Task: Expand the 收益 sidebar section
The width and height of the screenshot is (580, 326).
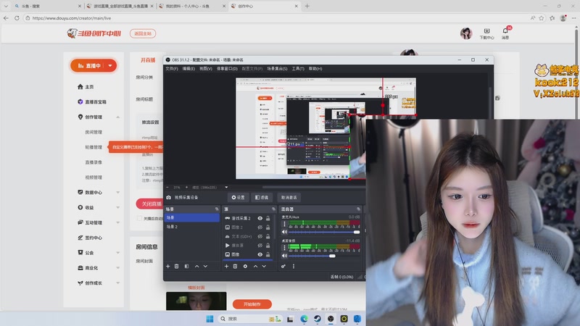Action: coord(117,207)
